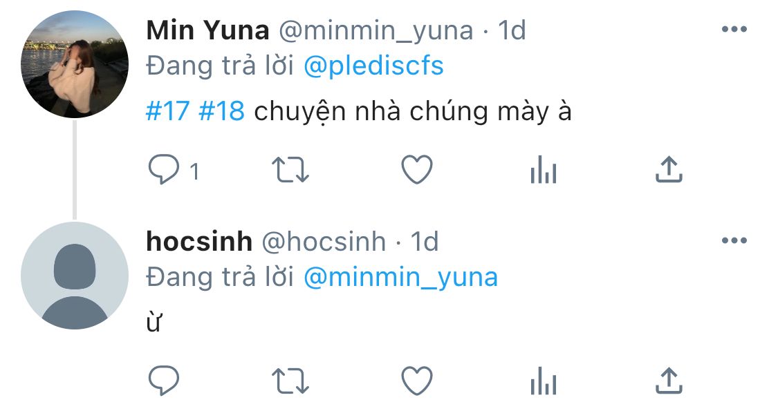
Task: Like Min Yuna's tweet with heart icon
Action: tap(417, 170)
